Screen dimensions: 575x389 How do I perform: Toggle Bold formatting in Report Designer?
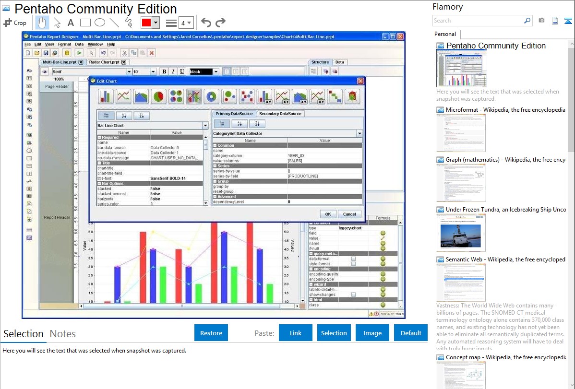[164, 71]
